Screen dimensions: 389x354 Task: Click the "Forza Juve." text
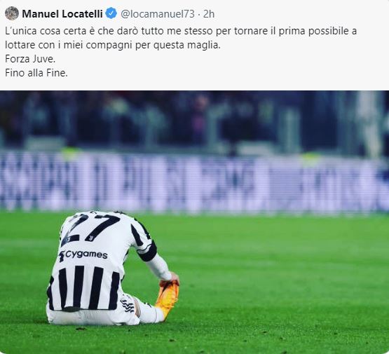(x=30, y=59)
